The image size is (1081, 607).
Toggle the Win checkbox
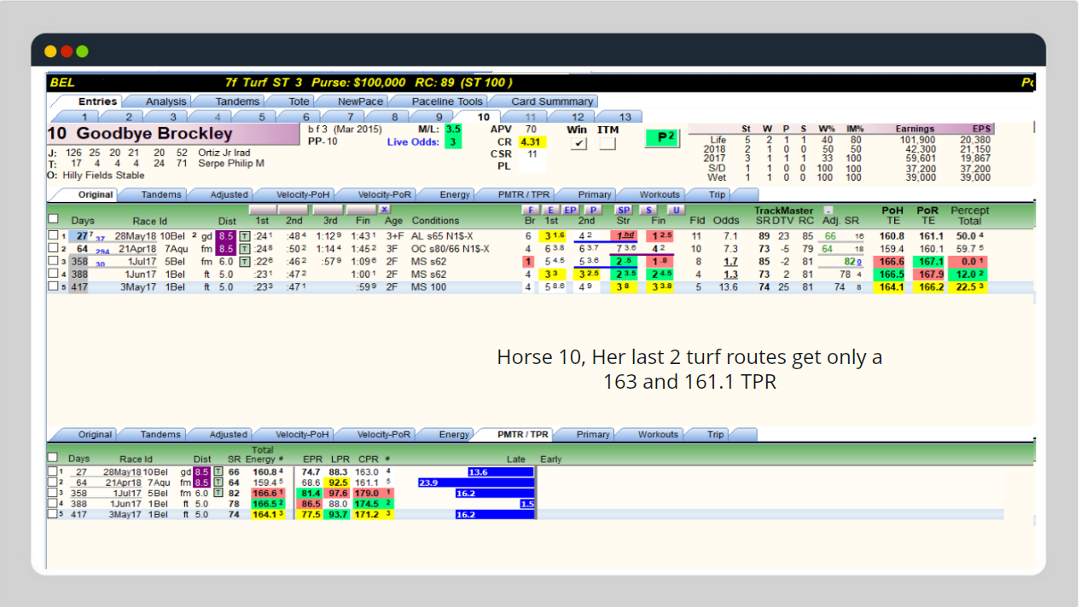click(579, 144)
